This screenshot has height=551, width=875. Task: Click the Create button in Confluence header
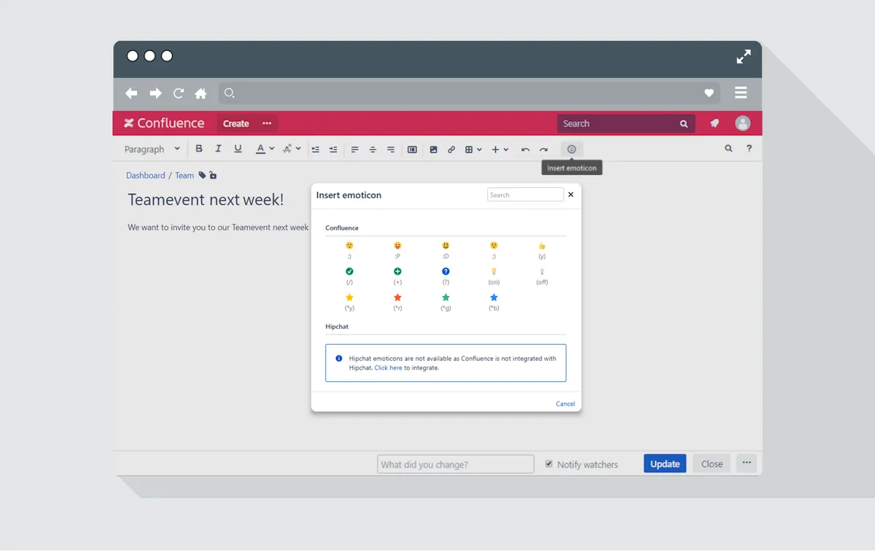pos(236,123)
